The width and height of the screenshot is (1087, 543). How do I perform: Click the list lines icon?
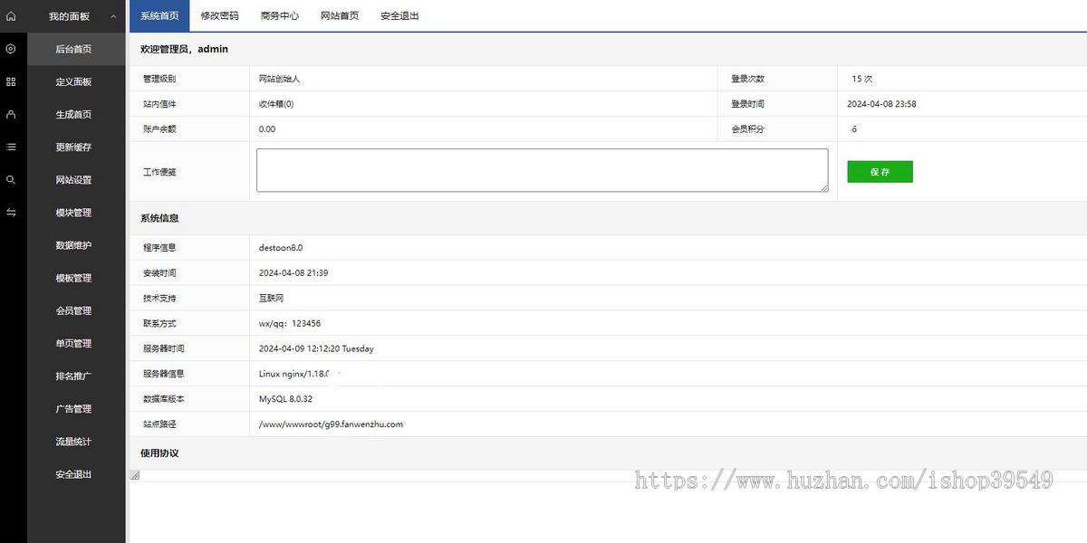click(x=11, y=147)
